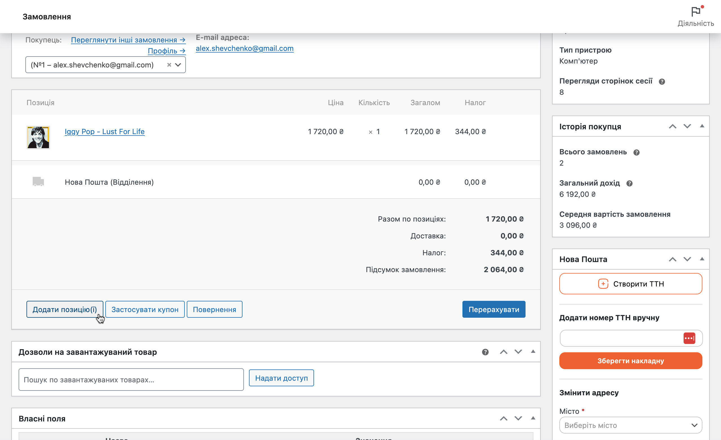Click the Загалом column header
This screenshot has height=440, width=721.
pos(425,103)
